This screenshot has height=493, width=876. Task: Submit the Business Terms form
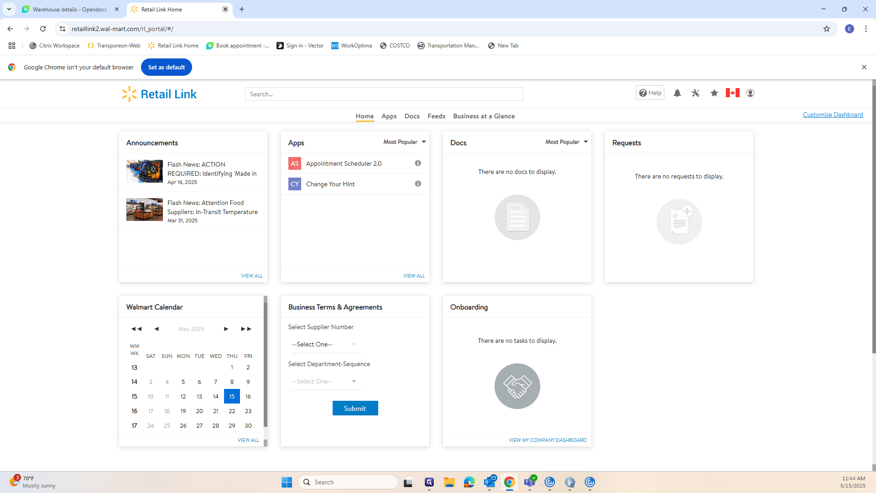[355, 408]
